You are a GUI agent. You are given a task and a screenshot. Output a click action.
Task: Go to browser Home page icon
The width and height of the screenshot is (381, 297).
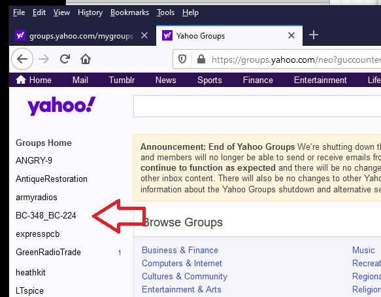pos(86,59)
